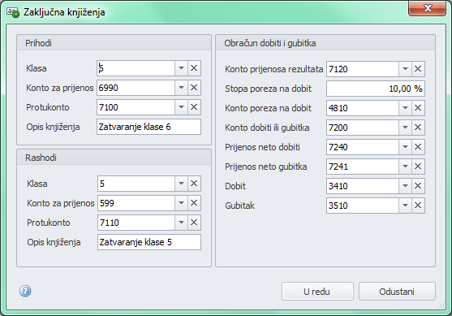Click into the Gubitak 3510 input
The width and height of the screenshot is (452, 316).
tap(363, 206)
